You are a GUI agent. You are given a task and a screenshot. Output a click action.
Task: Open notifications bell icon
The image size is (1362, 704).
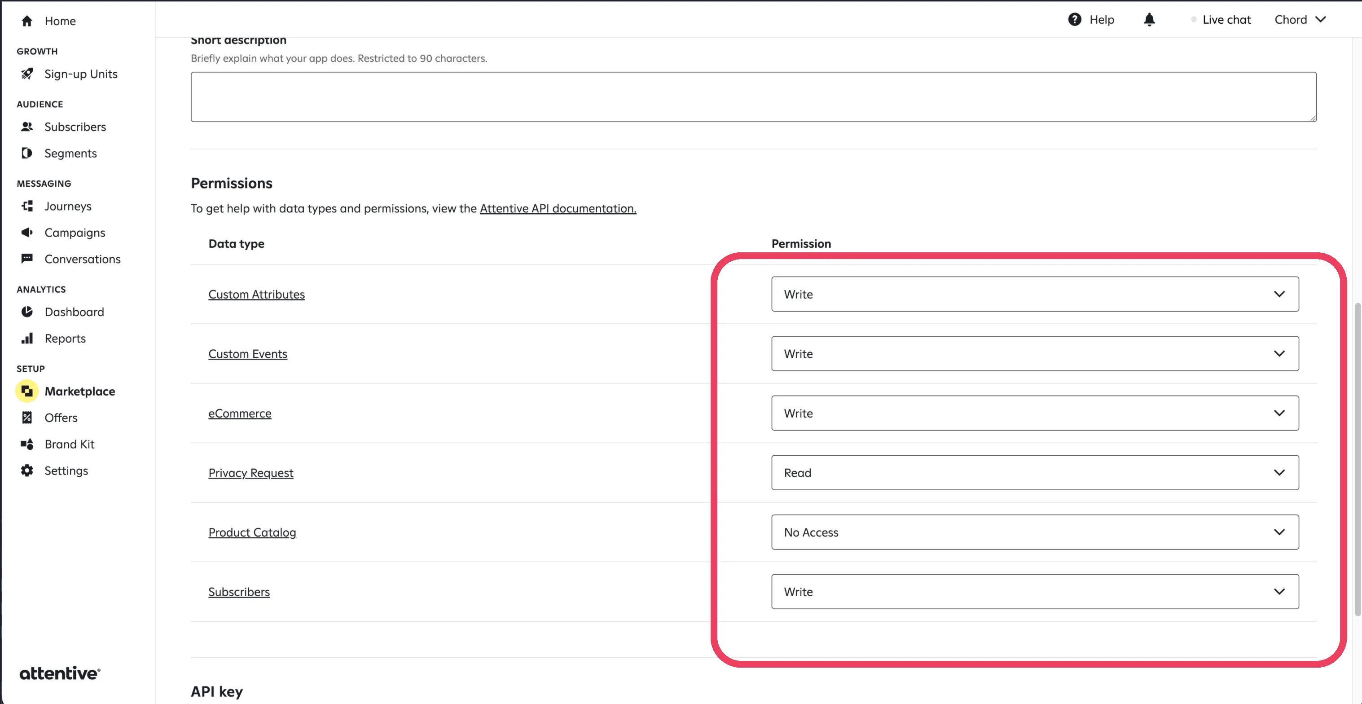(x=1149, y=20)
